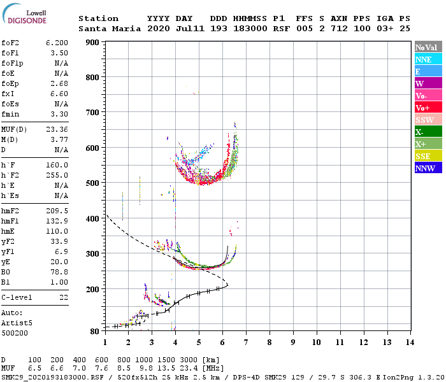The image size is (446, 382).
Task: Click the h`Es N/A value
Action: [61, 196]
